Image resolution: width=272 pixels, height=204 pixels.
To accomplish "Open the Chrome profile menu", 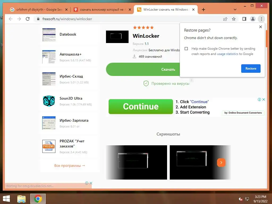I will point(253,19).
